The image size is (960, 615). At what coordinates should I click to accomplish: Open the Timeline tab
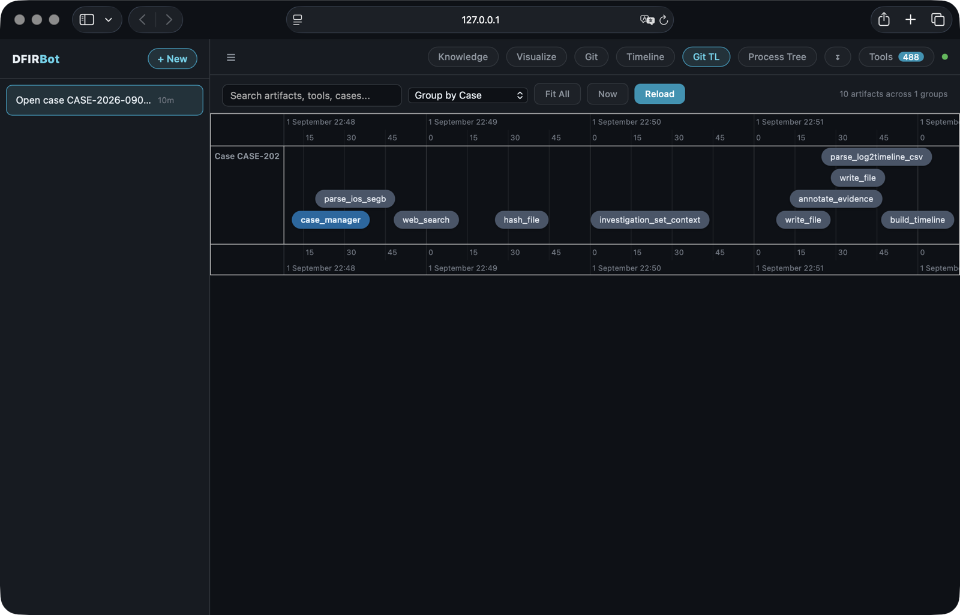tap(645, 57)
